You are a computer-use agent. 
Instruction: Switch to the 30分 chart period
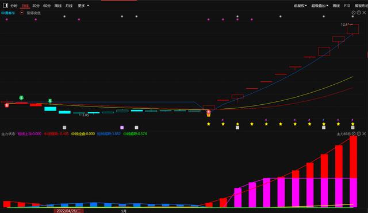pyautogui.click(x=36, y=6)
